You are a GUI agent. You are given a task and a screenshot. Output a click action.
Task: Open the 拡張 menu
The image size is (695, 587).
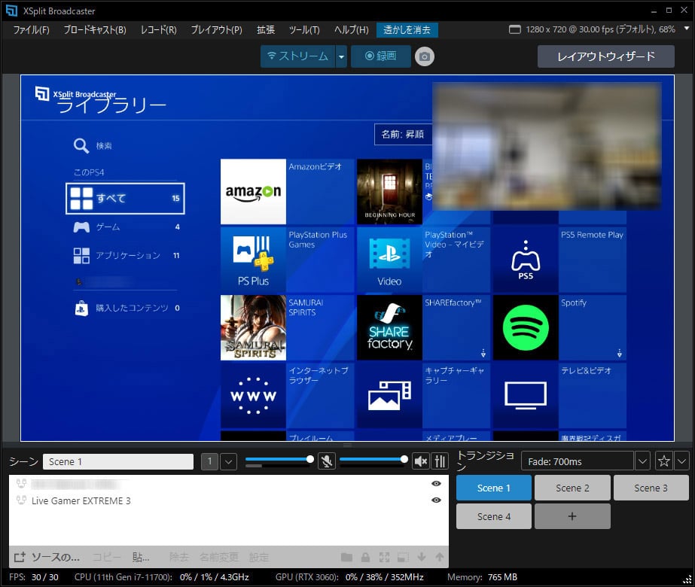[266, 29]
